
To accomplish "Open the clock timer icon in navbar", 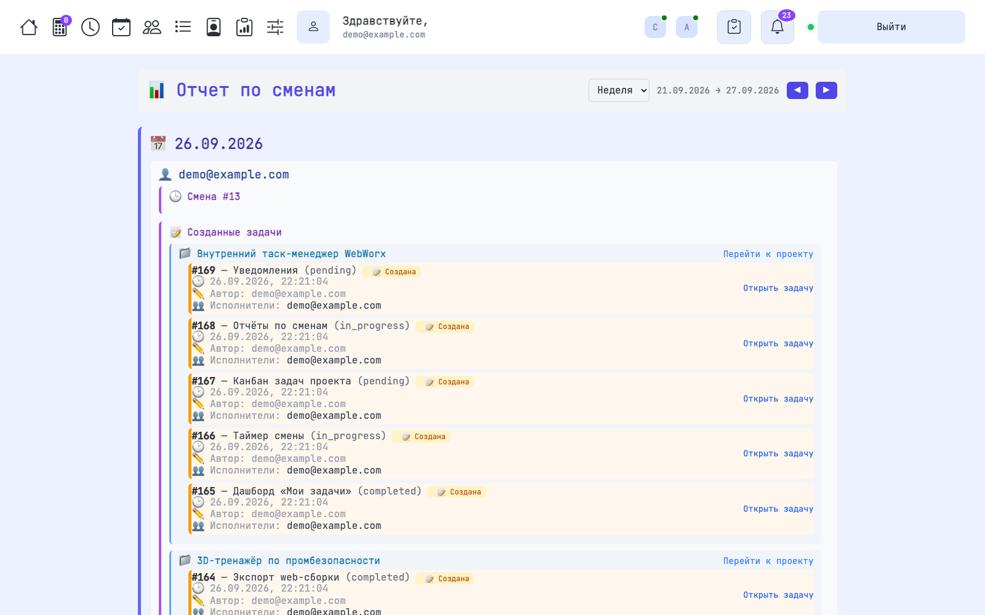I will coord(90,27).
